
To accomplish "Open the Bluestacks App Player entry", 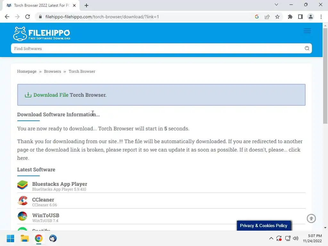I will pos(60,184).
